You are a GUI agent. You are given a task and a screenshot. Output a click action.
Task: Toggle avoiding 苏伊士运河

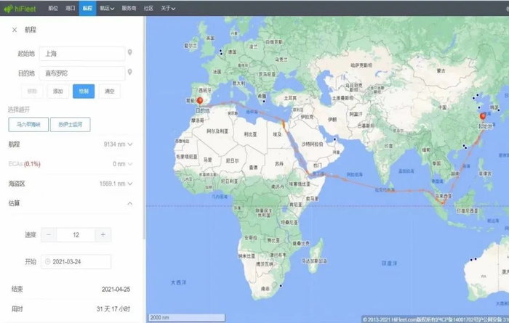tap(70, 124)
